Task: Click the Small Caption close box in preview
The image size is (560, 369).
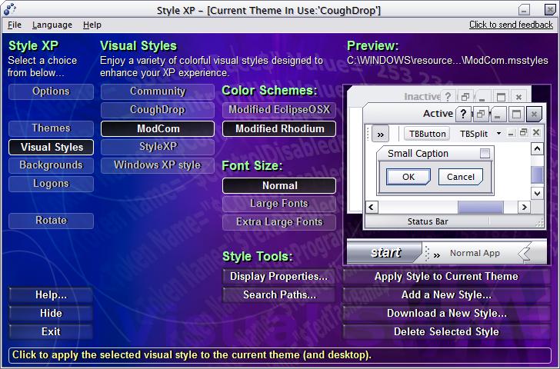Action: [x=485, y=154]
